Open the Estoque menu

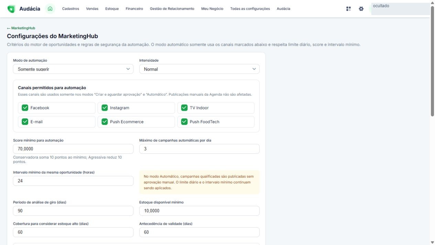click(112, 9)
